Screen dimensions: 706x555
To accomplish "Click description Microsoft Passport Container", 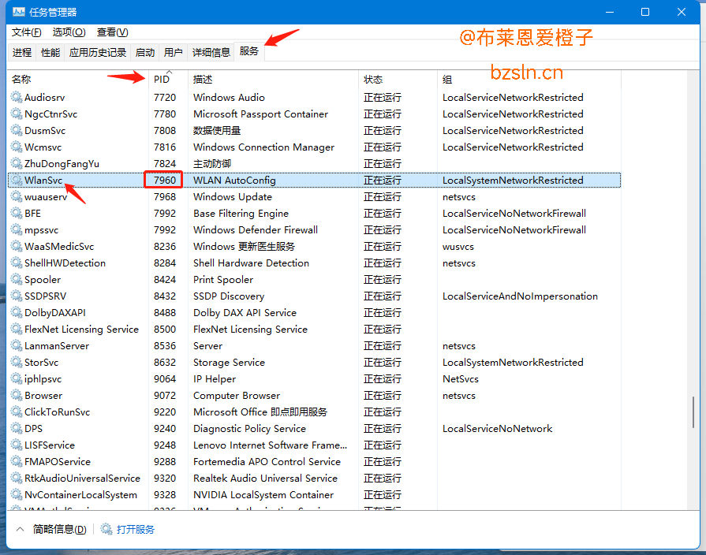I will pyautogui.click(x=260, y=114).
